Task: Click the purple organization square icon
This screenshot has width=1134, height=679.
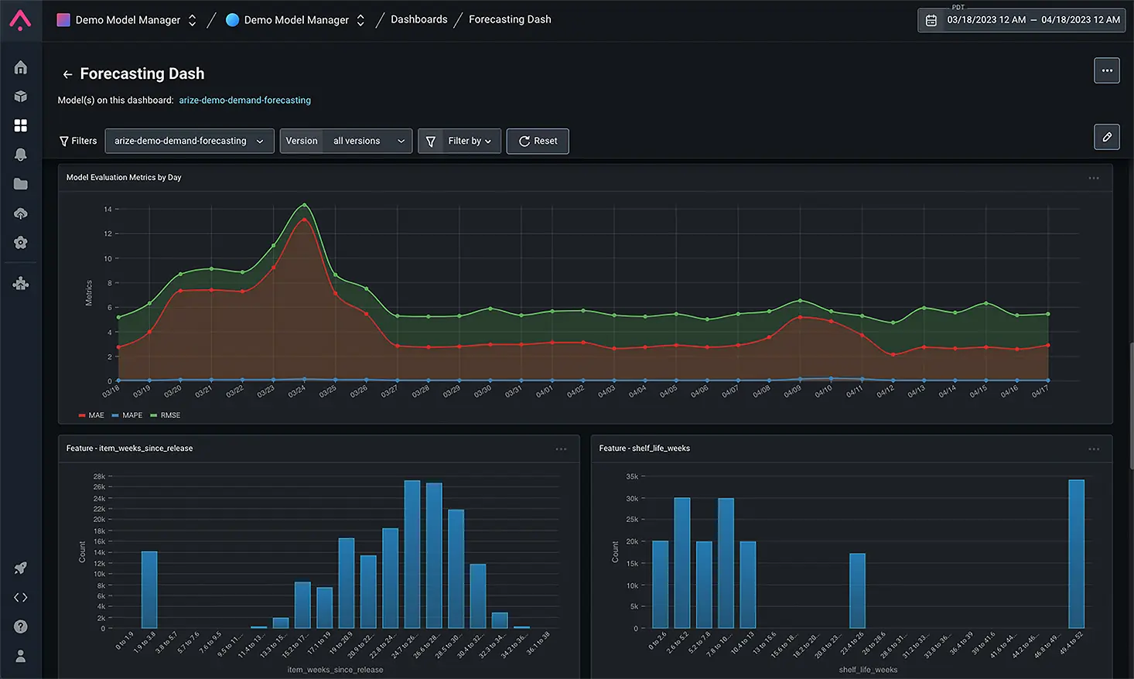Action: tap(63, 20)
